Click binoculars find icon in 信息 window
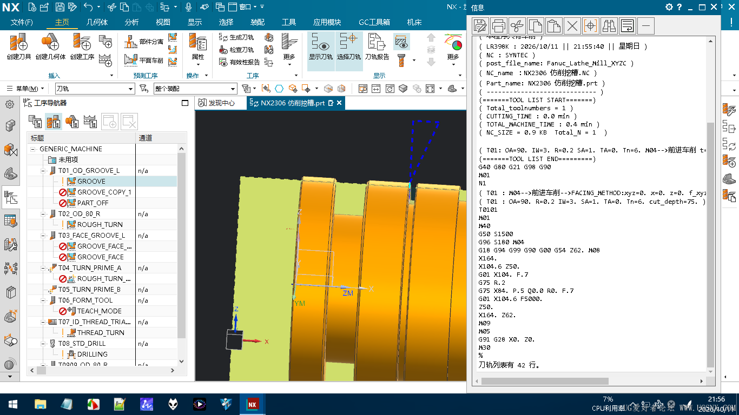739x415 pixels. [609, 25]
